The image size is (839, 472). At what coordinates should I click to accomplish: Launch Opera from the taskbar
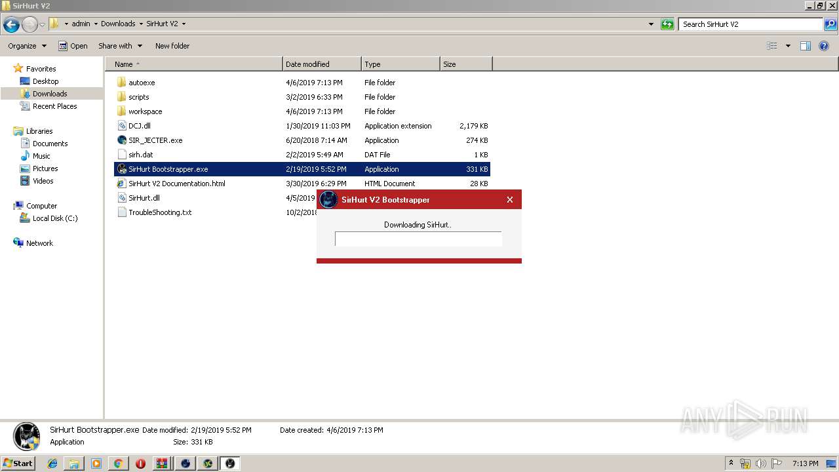pyautogui.click(x=140, y=463)
